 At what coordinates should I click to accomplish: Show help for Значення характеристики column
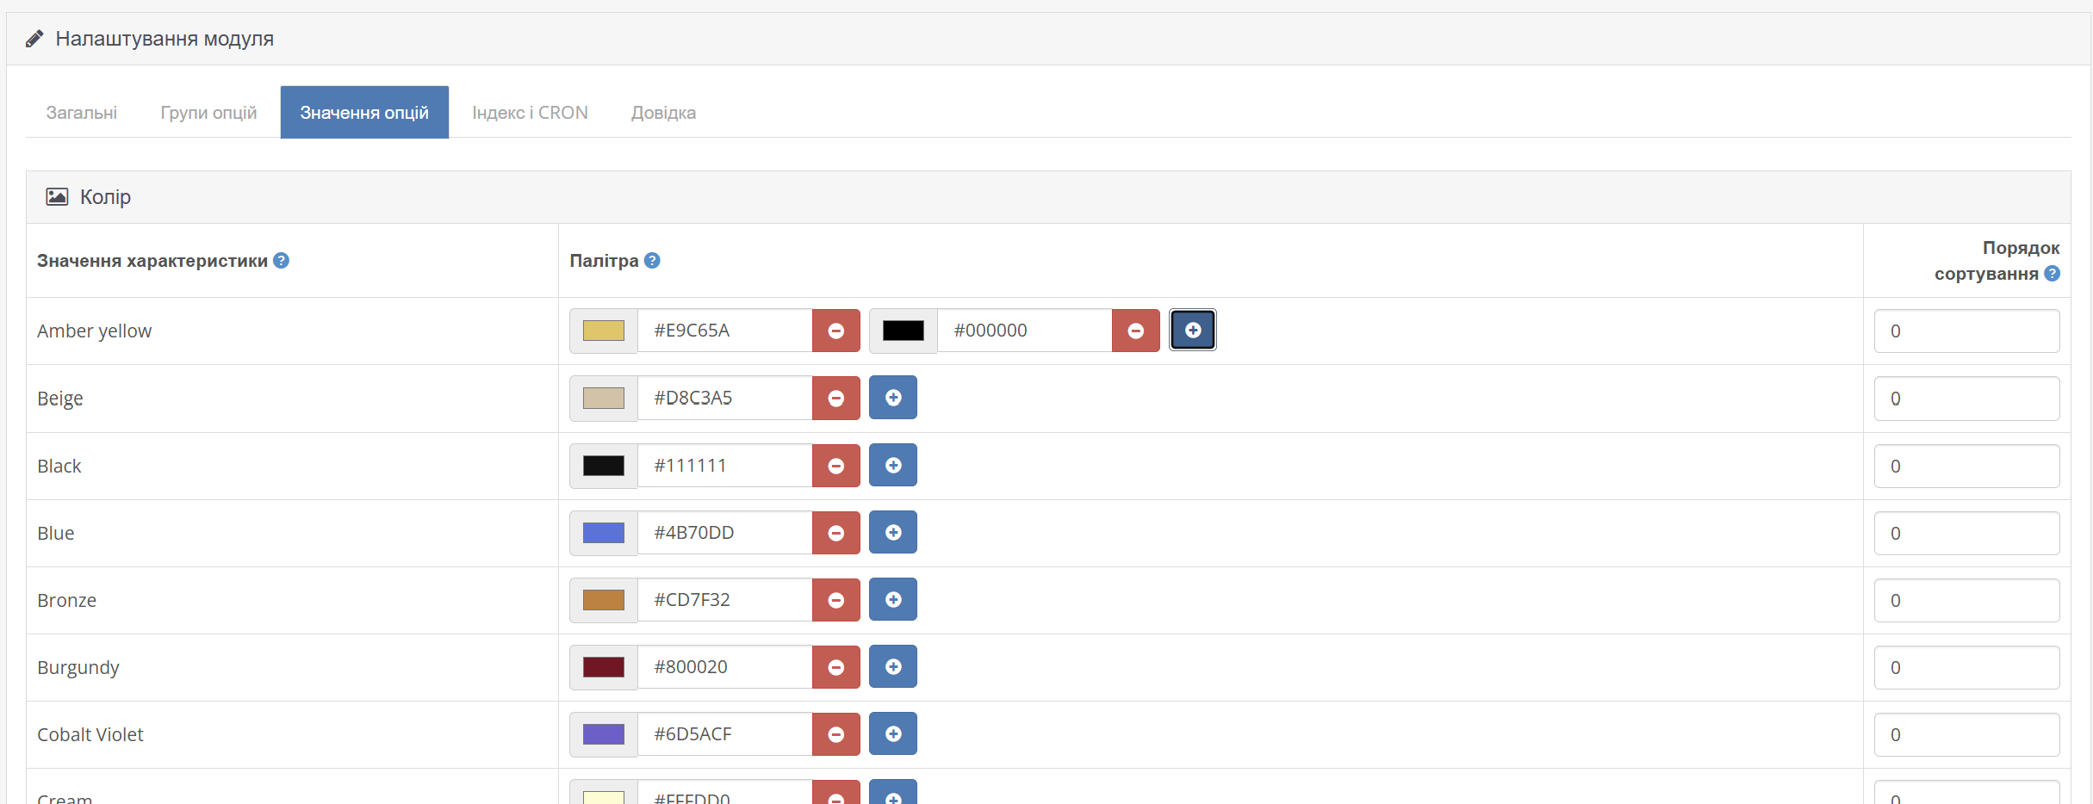(x=281, y=261)
